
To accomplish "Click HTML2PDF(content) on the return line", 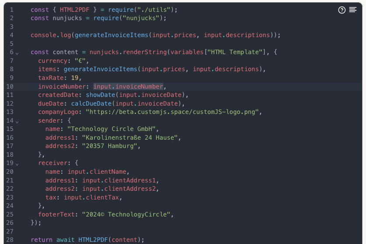I will click(x=110, y=240).
